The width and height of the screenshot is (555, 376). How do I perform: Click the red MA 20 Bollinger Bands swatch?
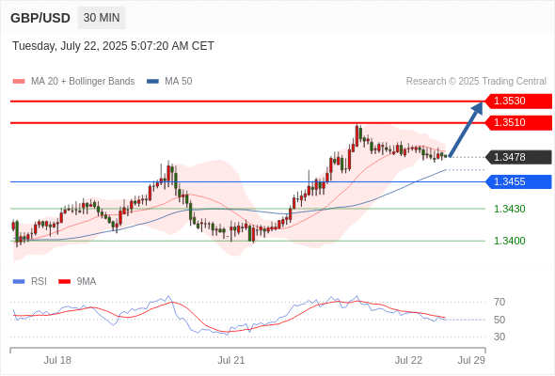point(19,82)
